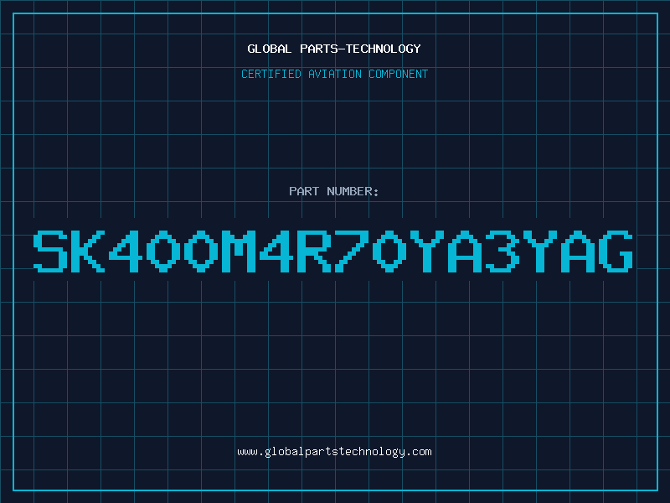Open the www.globalpartstechnology.com link

[334, 452]
